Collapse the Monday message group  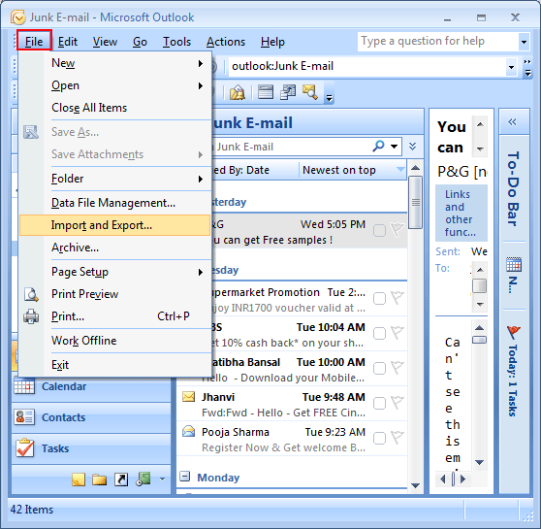(185, 477)
